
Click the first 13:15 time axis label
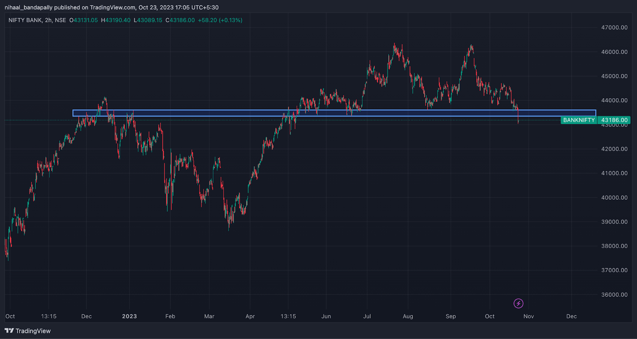[x=49, y=316]
